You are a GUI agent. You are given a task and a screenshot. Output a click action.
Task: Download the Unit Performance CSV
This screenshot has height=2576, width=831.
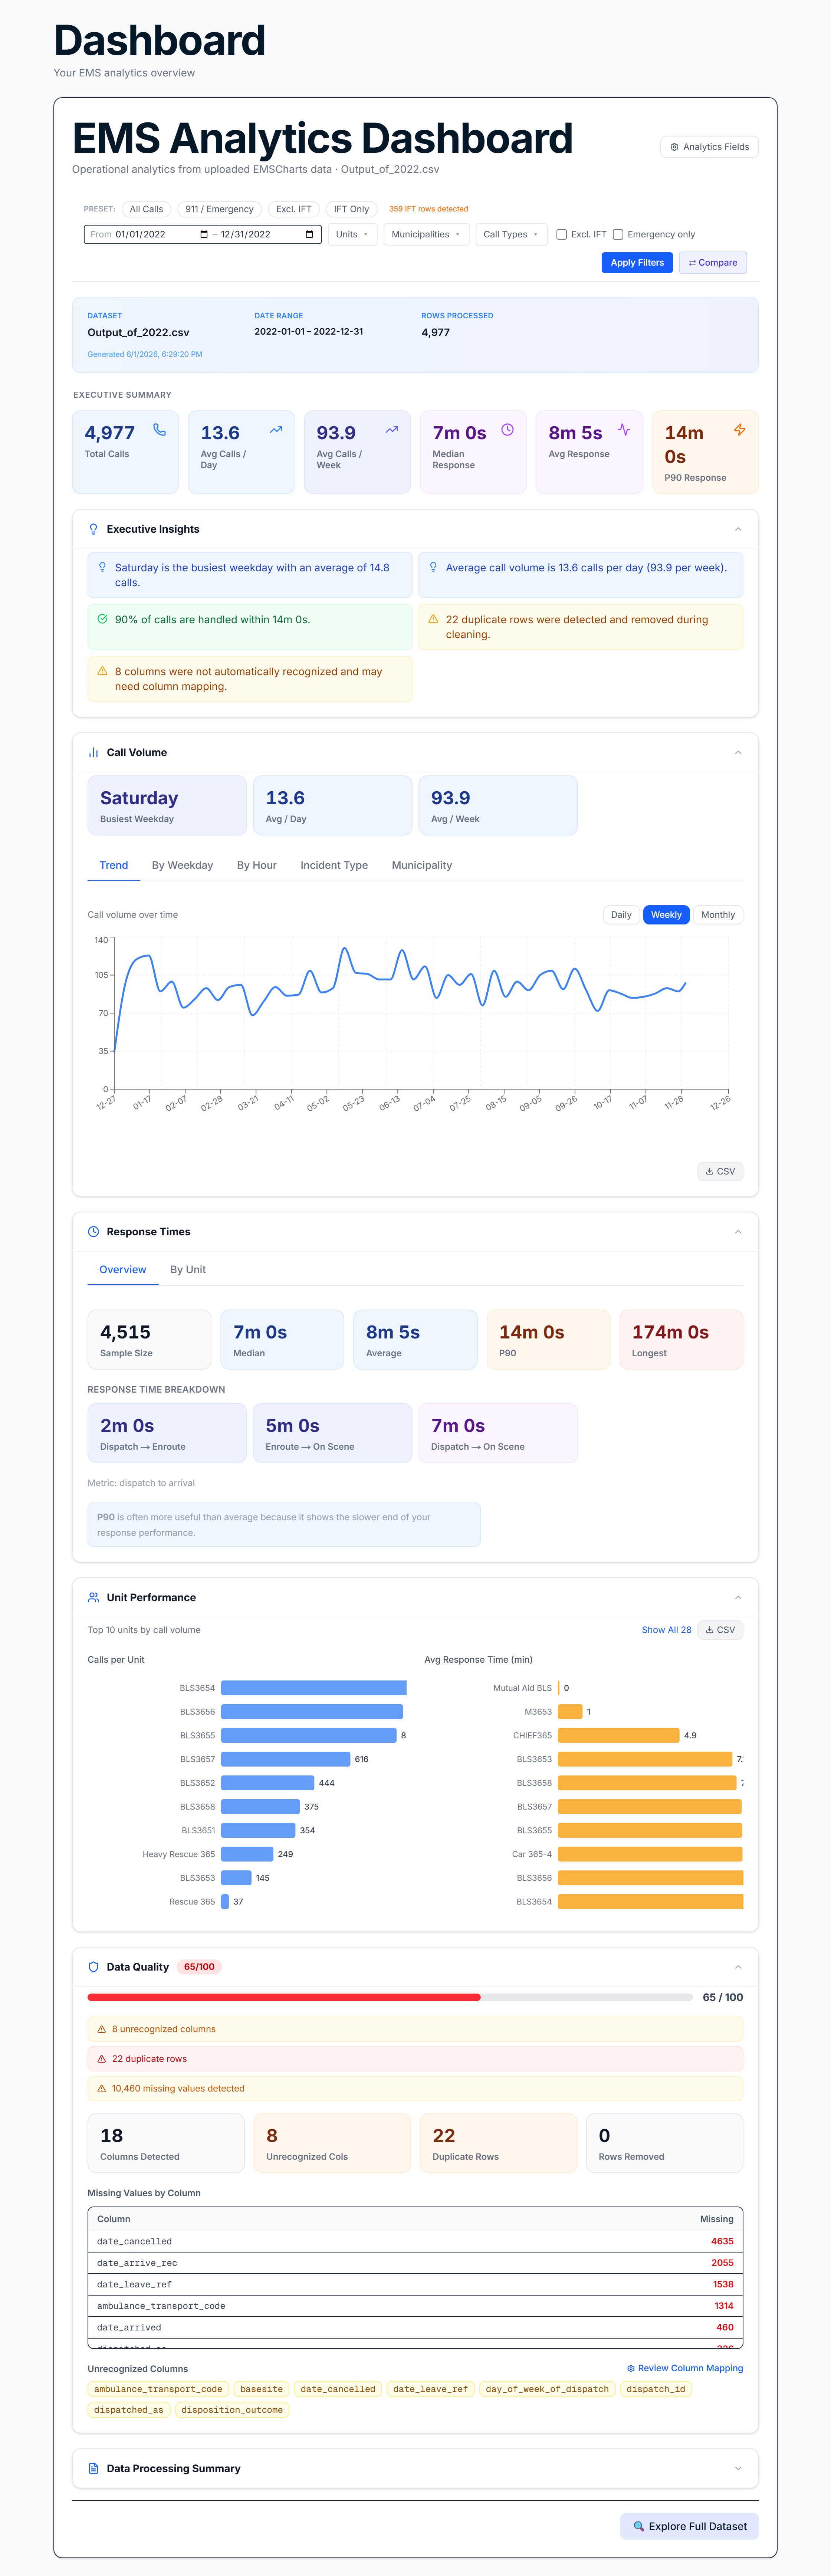click(x=720, y=1630)
